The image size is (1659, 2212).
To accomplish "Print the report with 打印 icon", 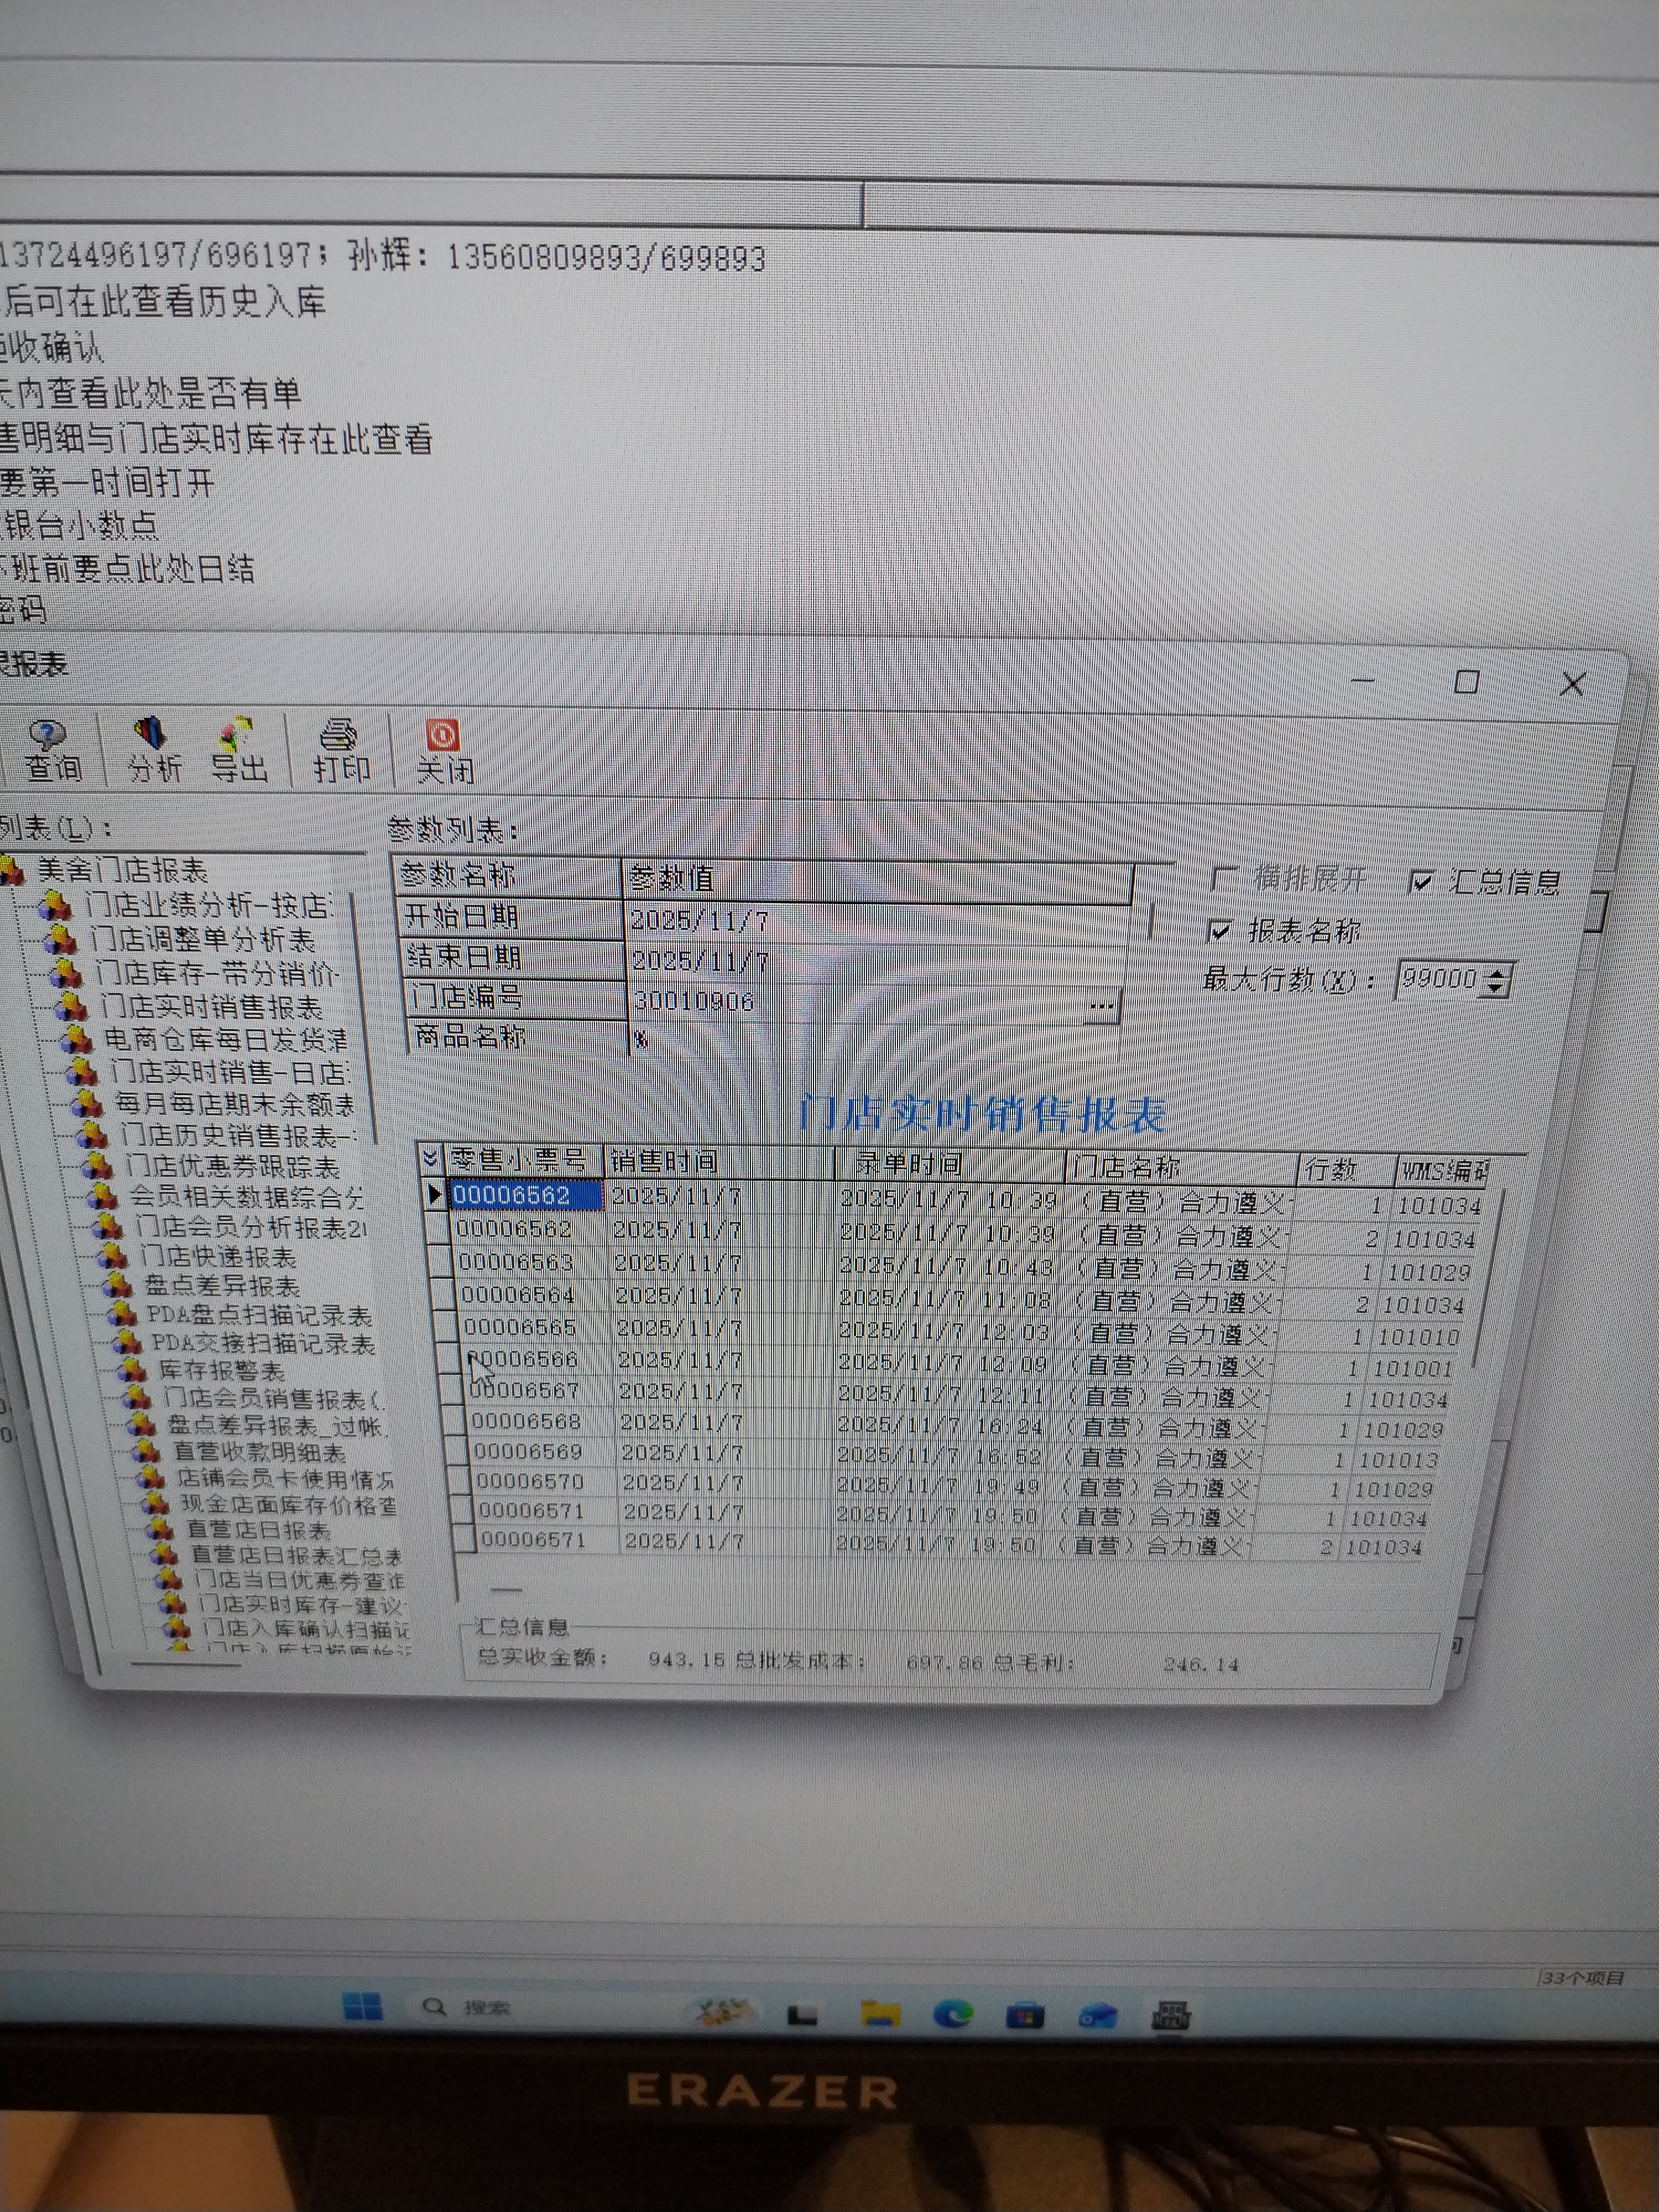I will [340, 748].
